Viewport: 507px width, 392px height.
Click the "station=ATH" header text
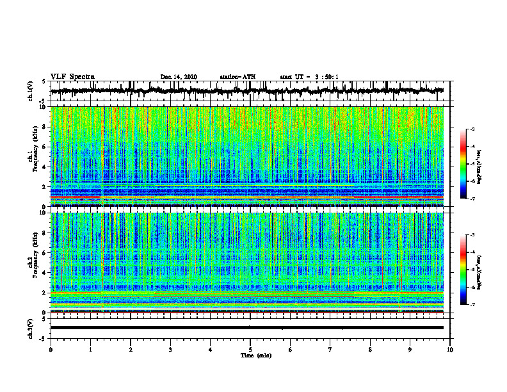point(237,77)
